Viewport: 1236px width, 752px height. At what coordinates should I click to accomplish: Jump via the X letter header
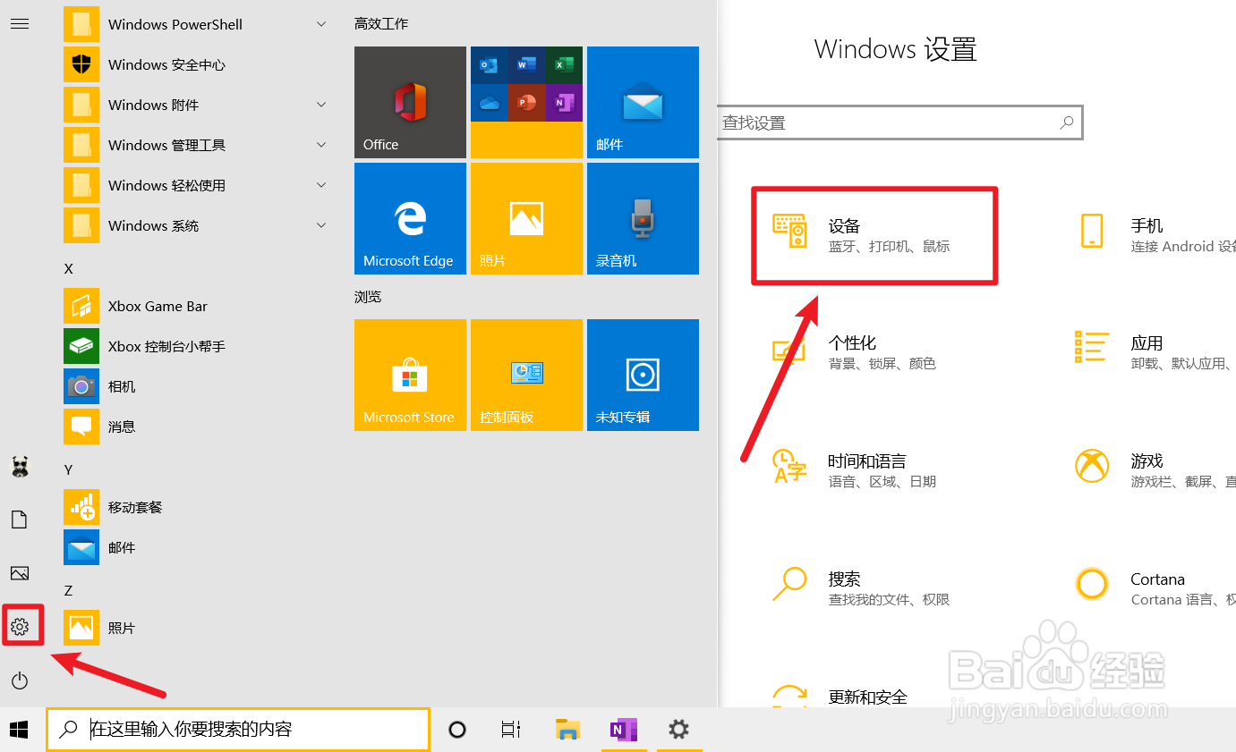[69, 269]
